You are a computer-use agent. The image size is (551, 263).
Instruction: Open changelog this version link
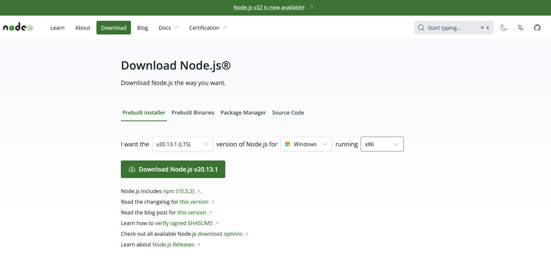tap(194, 202)
